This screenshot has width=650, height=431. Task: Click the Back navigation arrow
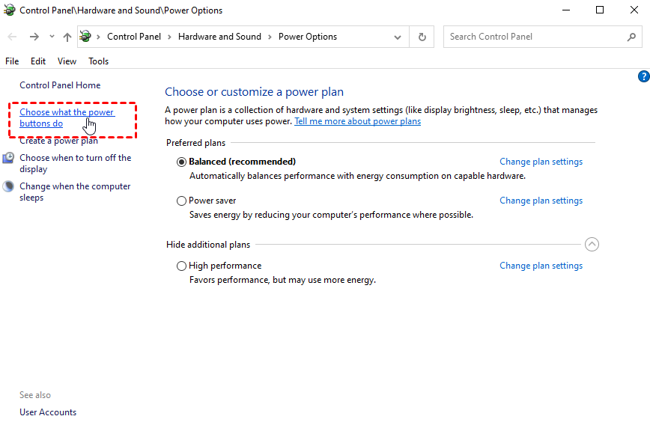tap(13, 37)
